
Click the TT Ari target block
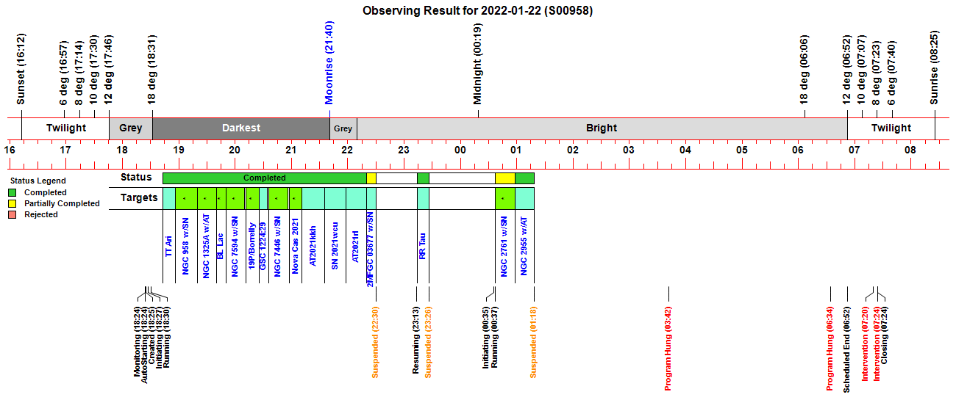pyautogui.click(x=169, y=198)
